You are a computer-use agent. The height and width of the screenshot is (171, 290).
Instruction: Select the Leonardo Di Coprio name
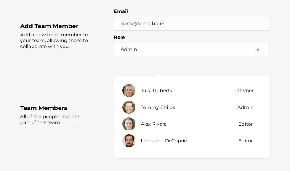point(164,141)
